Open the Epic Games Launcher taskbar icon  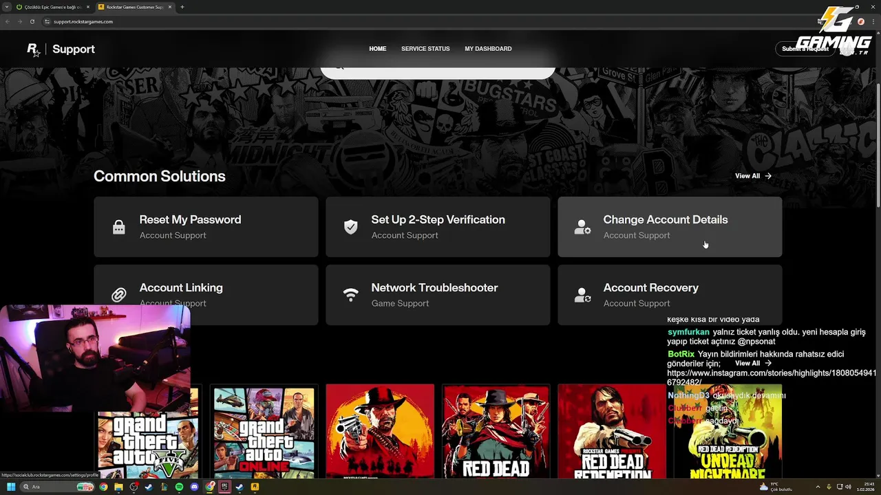click(224, 487)
